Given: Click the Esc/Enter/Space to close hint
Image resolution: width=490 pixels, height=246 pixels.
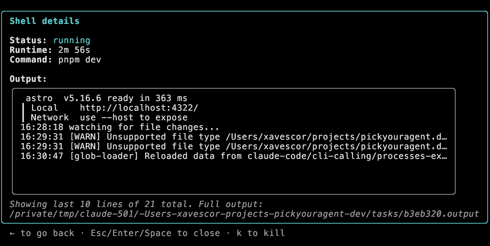Looking at the screenshot, I should (x=155, y=233).
